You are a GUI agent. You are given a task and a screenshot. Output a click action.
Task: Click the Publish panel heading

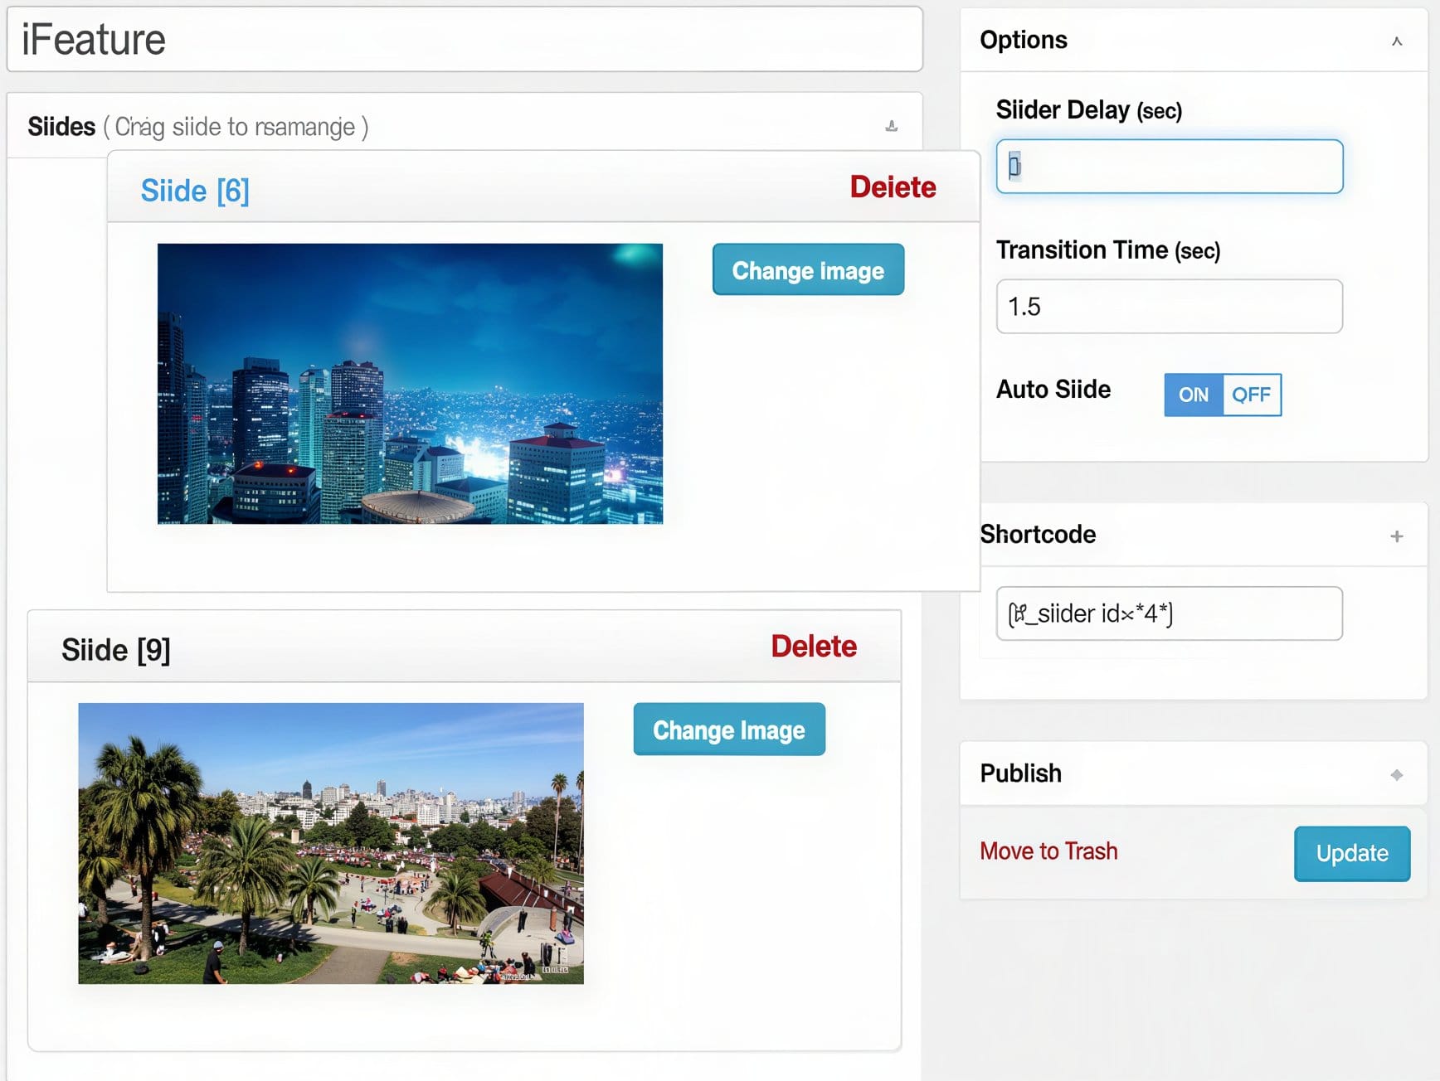point(1020,773)
